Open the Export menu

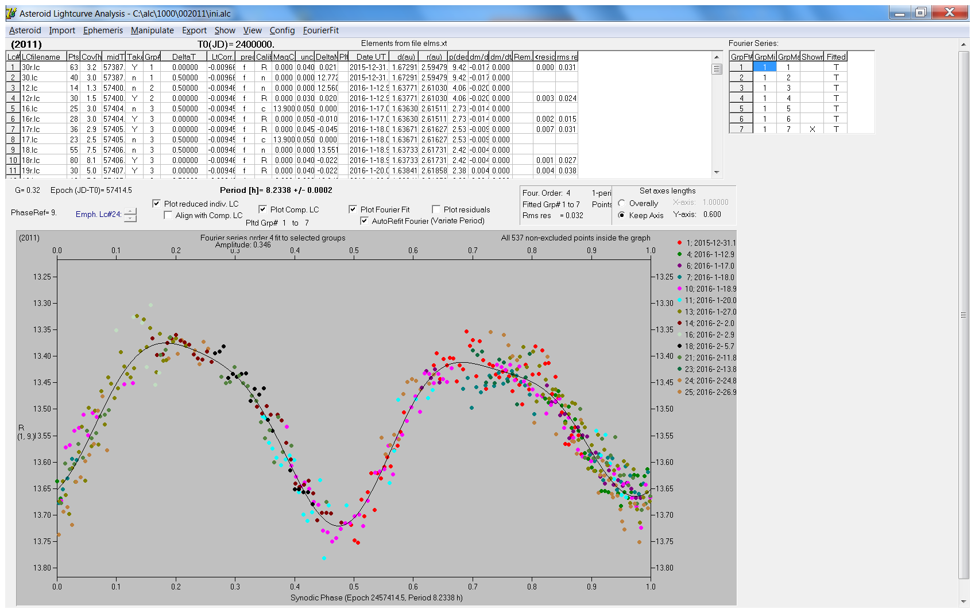click(x=194, y=30)
